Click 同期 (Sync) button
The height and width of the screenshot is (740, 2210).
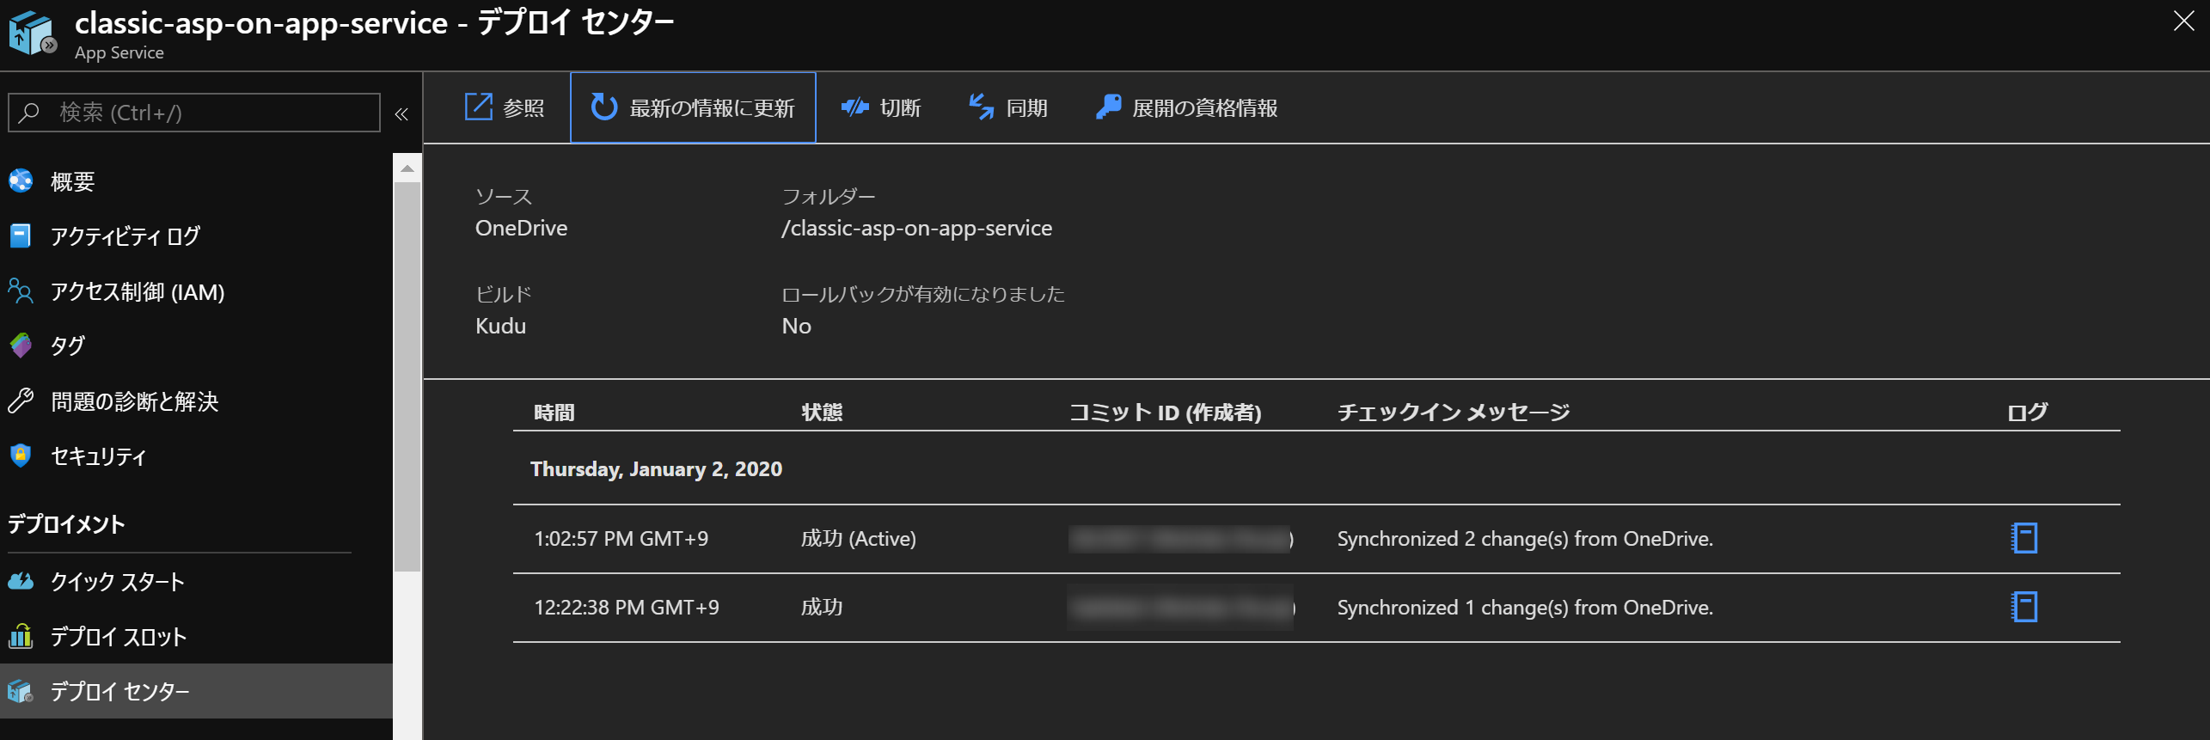click(x=1007, y=107)
